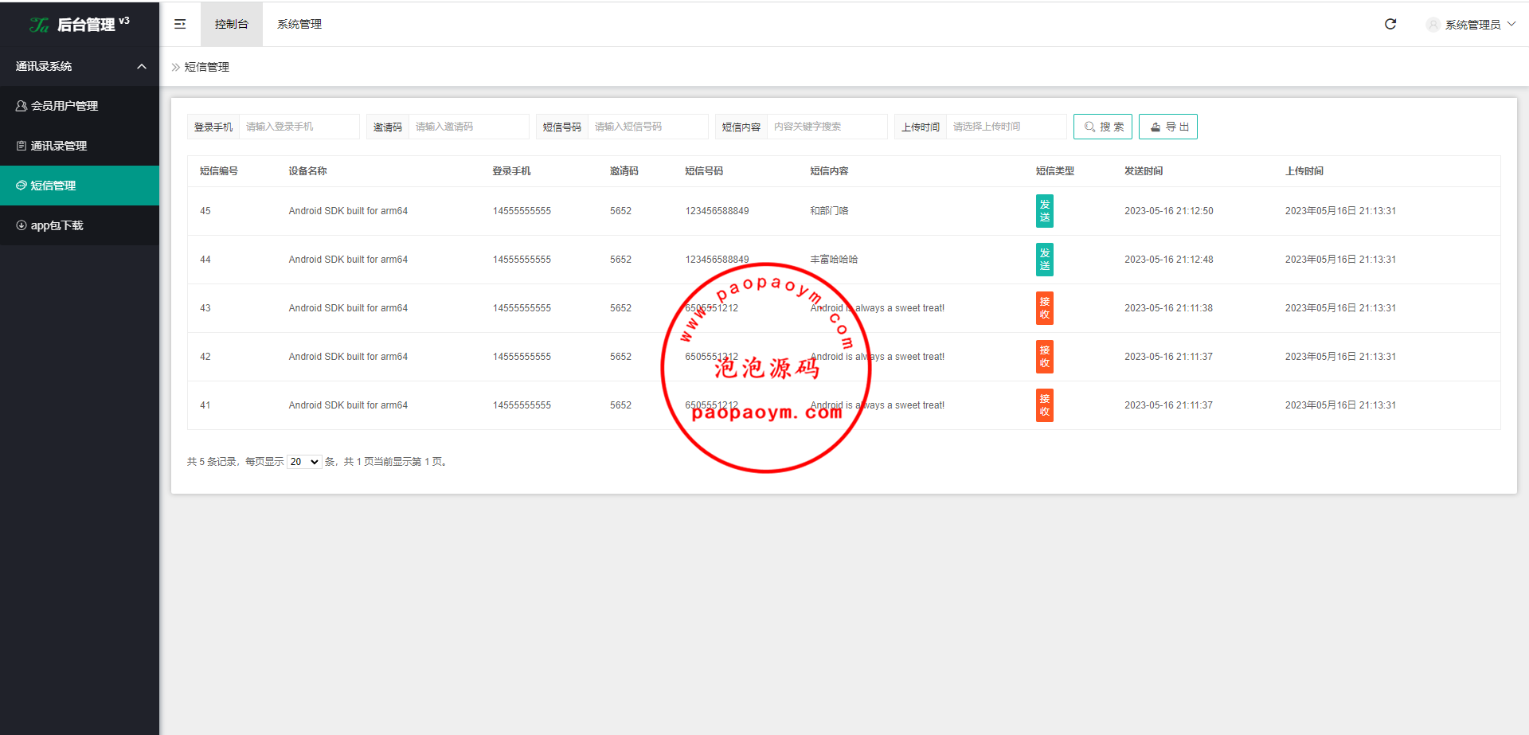Focus the 邀请码 input field
Viewport: 1529px width, 735px height.
click(x=468, y=127)
